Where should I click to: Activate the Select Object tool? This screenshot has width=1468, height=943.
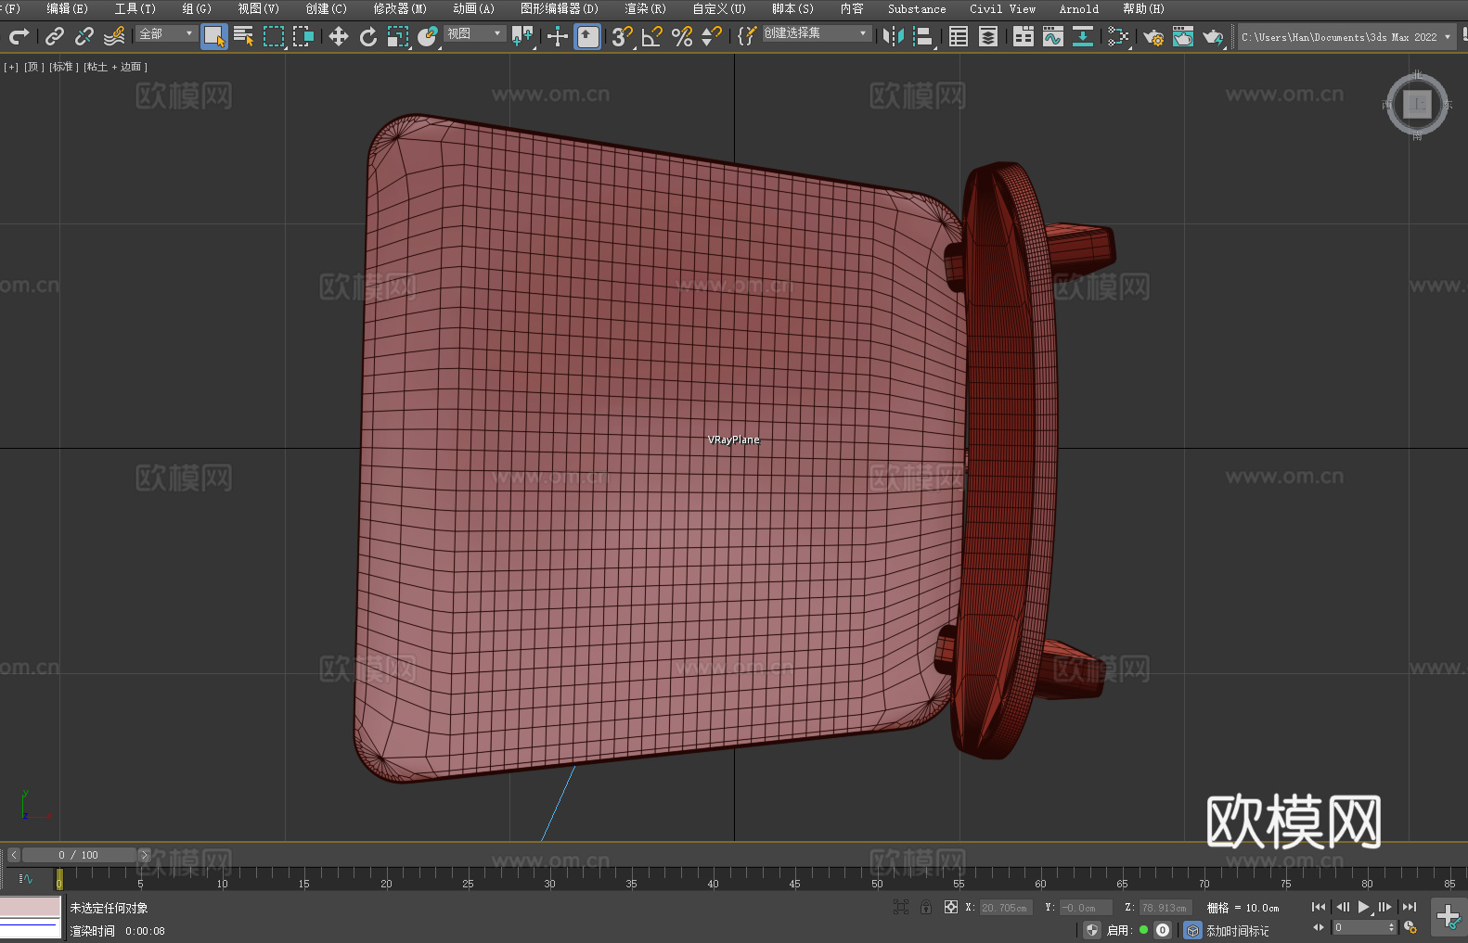[x=214, y=36]
